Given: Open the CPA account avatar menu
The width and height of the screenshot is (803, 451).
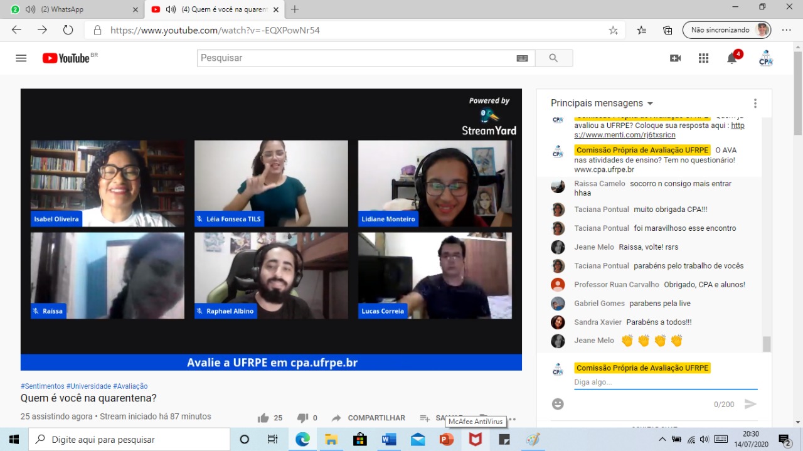Looking at the screenshot, I should pyautogui.click(x=766, y=58).
